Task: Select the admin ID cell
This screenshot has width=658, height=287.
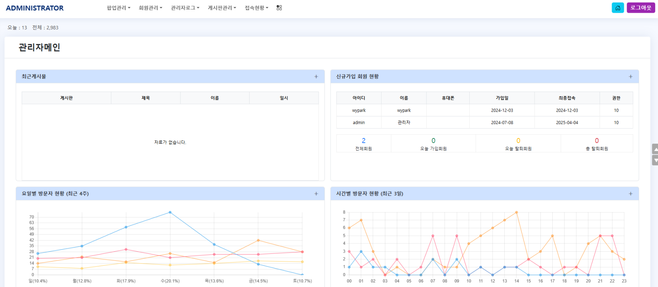Action: click(x=359, y=123)
